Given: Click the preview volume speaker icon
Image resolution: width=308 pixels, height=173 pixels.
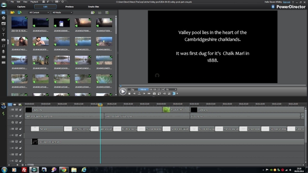Looking at the screenshot, I should [164, 94].
